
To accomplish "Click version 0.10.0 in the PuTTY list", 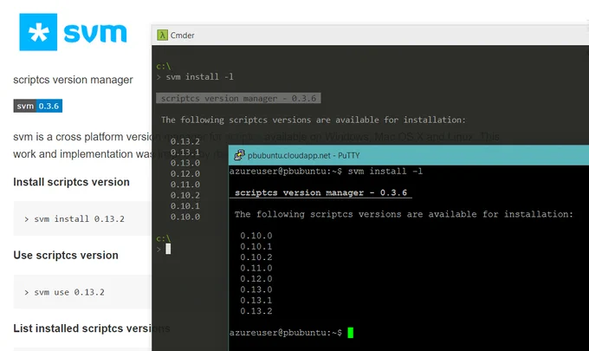I will click(256, 236).
